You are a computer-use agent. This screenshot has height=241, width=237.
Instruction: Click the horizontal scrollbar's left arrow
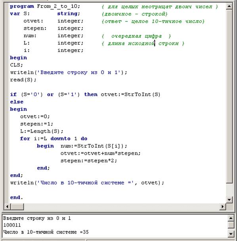pyautogui.click(x=8, y=206)
